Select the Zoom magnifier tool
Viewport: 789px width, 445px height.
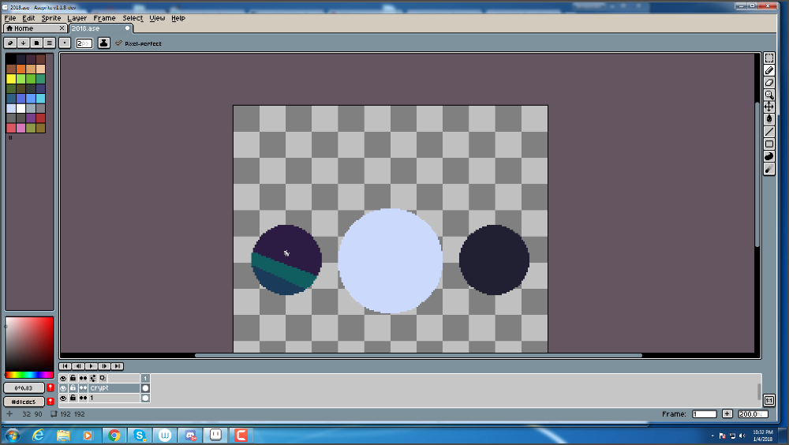tap(768, 95)
